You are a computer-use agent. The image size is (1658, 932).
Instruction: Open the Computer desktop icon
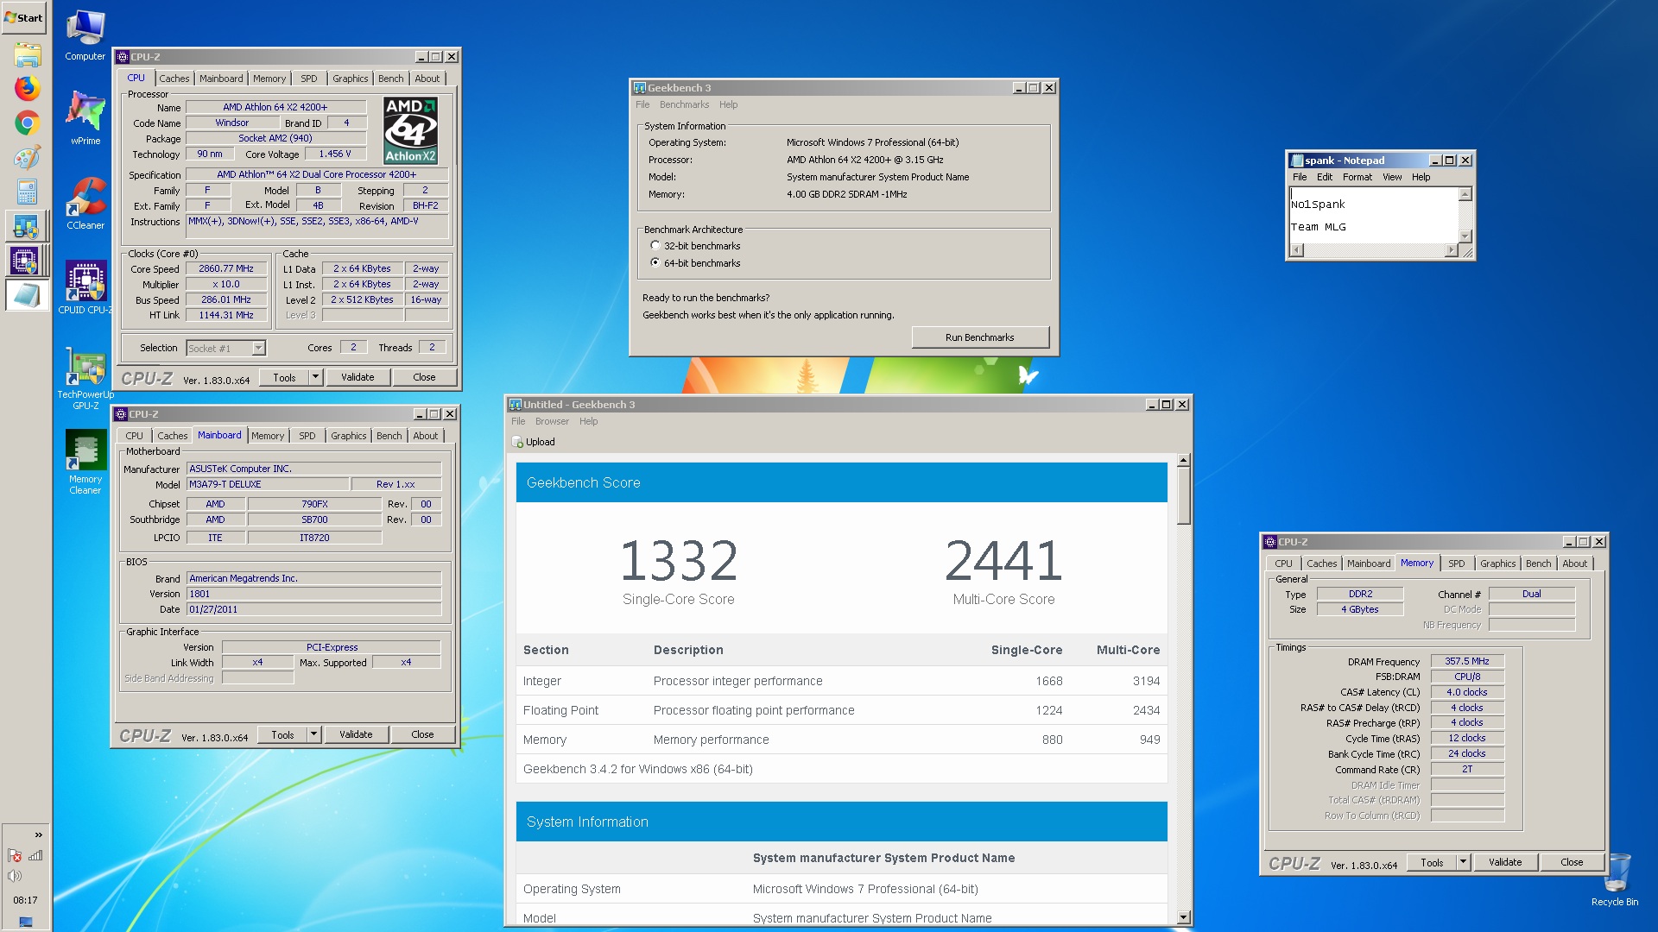point(85,35)
